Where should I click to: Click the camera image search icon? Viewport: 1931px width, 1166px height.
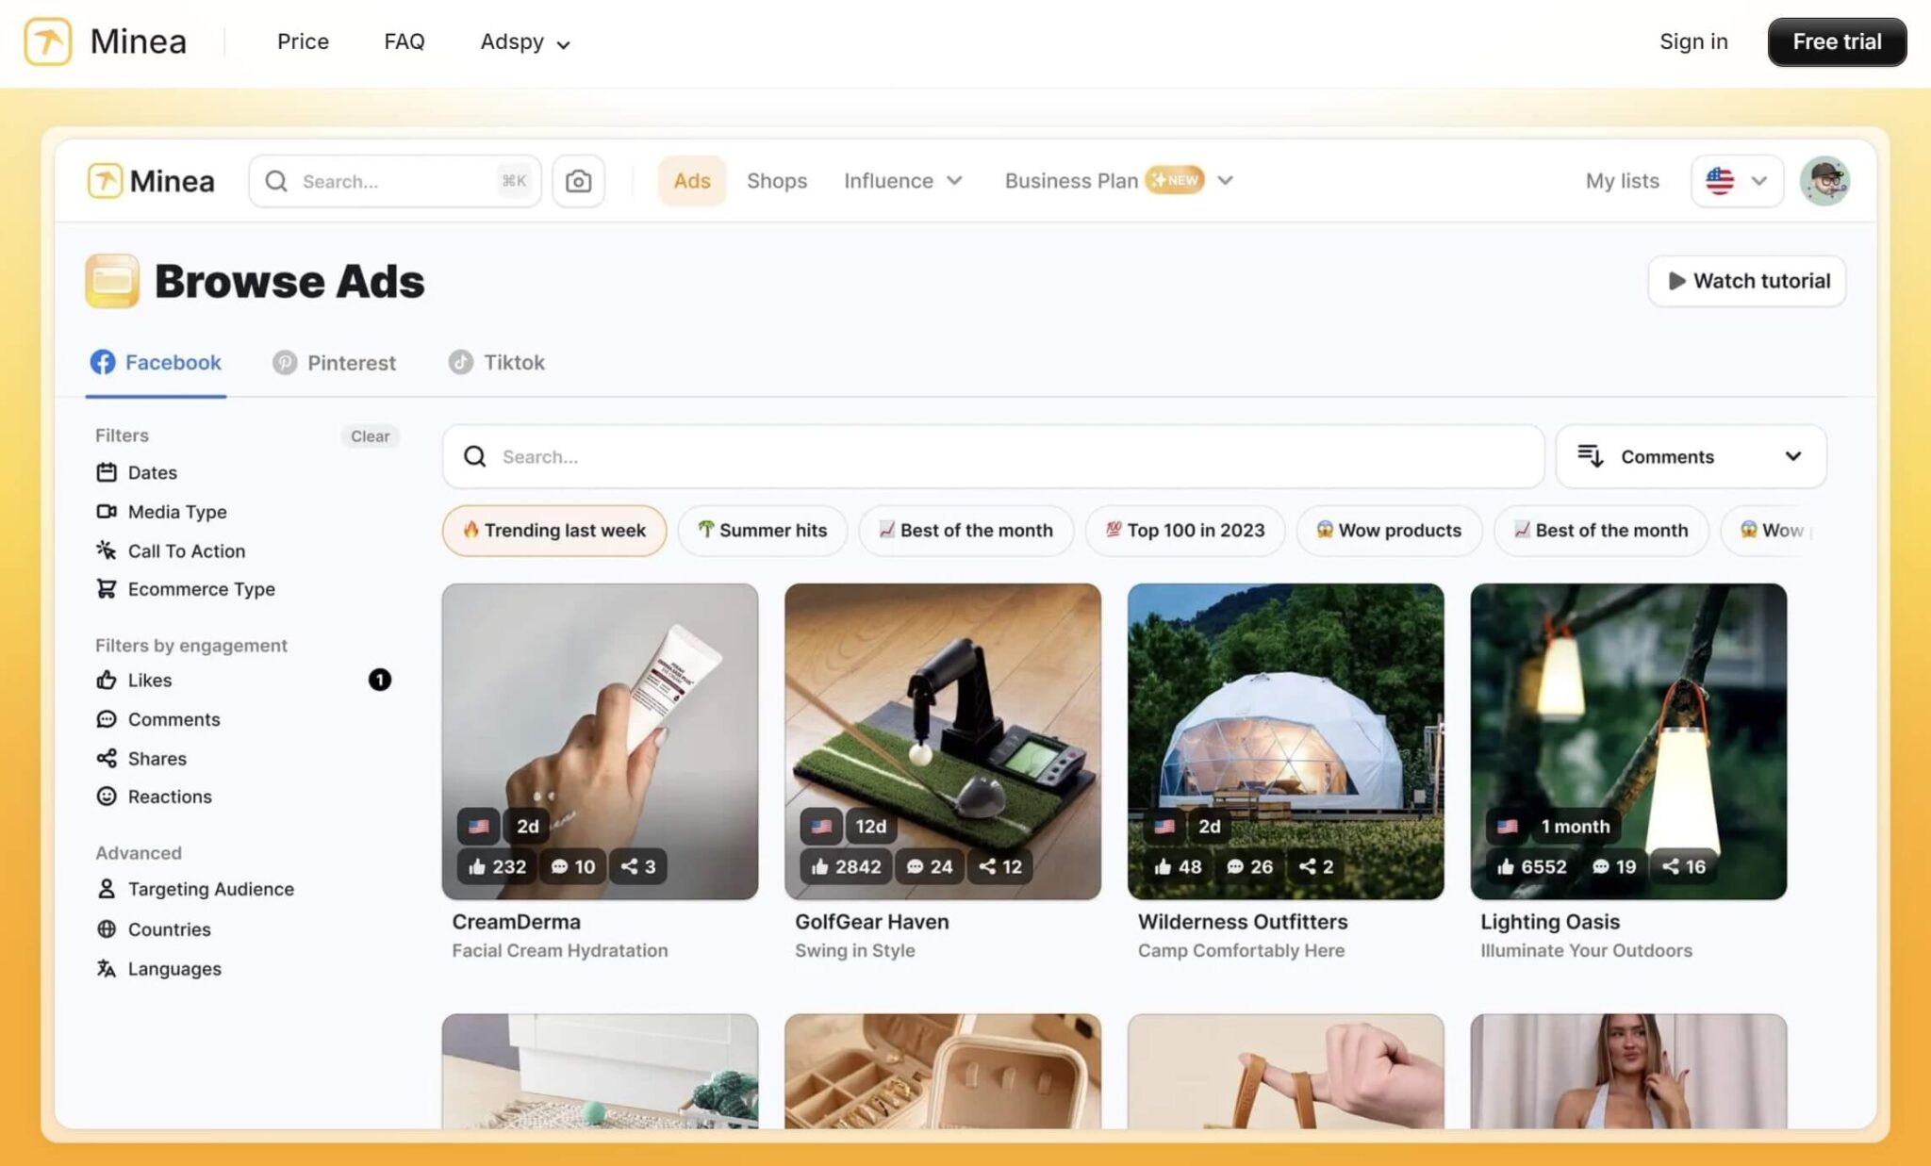(578, 181)
